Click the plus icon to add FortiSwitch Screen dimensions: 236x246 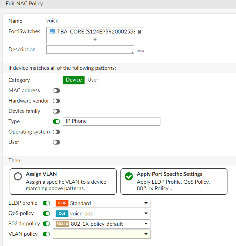pyautogui.click(x=95, y=39)
